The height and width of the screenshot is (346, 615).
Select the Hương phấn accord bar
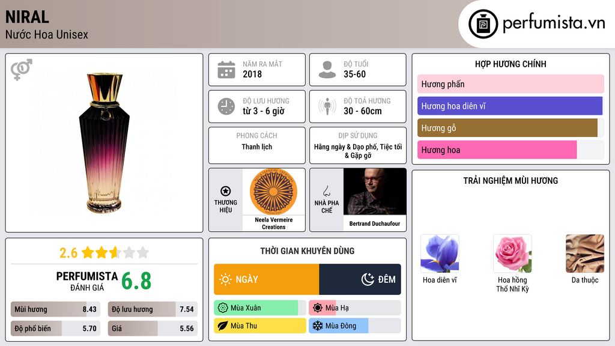[x=510, y=84]
